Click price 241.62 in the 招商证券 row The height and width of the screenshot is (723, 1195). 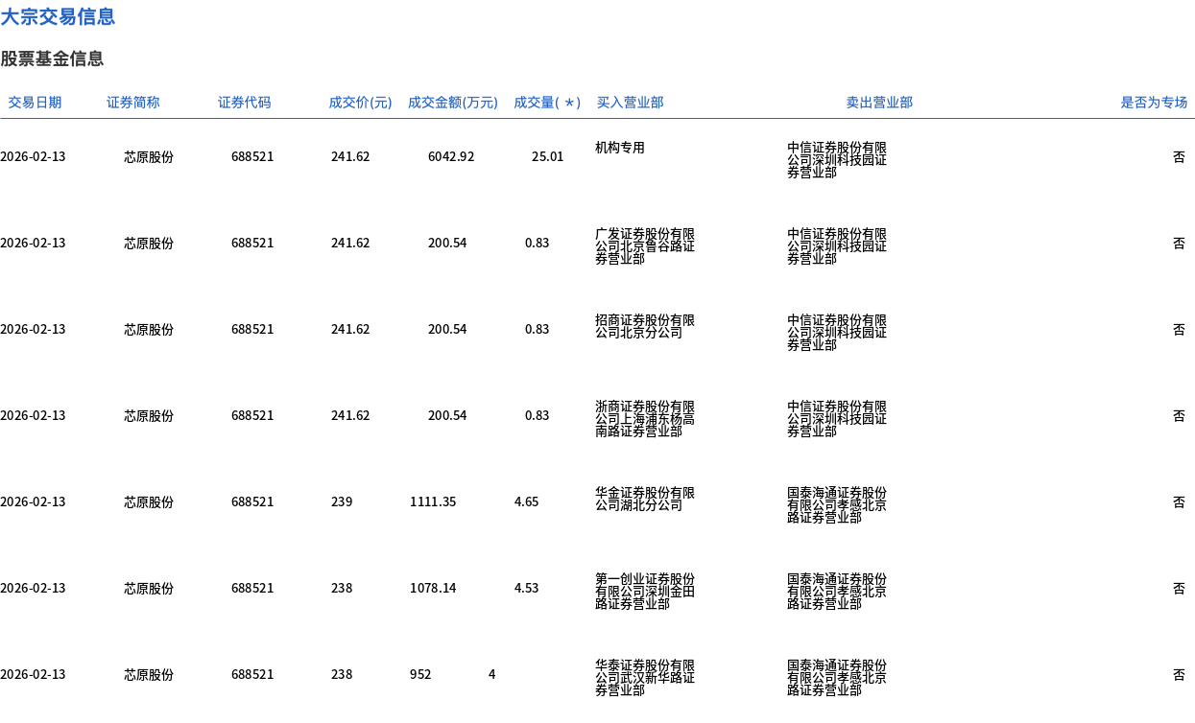(x=350, y=329)
